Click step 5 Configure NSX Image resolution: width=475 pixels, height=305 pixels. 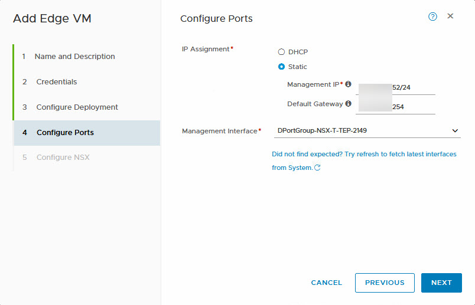click(x=63, y=158)
